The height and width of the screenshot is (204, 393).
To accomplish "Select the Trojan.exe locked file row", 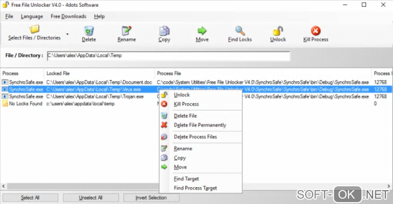I will click(196, 96).
